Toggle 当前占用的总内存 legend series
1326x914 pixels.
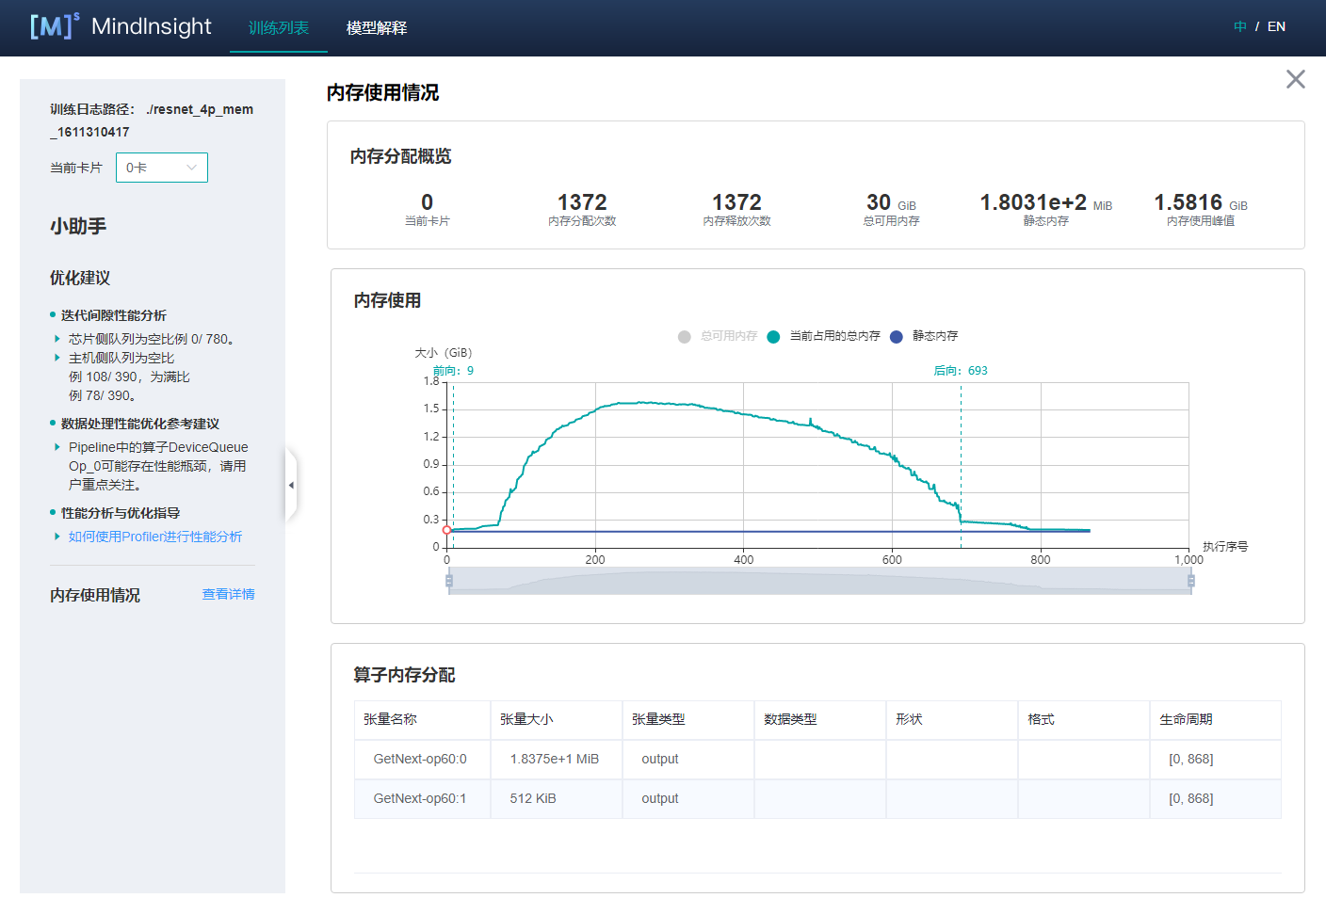coord(773,337)
